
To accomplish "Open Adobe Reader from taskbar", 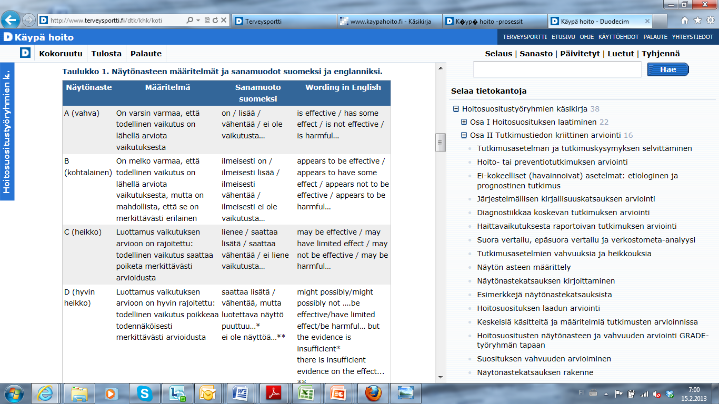I will [273, 393].
